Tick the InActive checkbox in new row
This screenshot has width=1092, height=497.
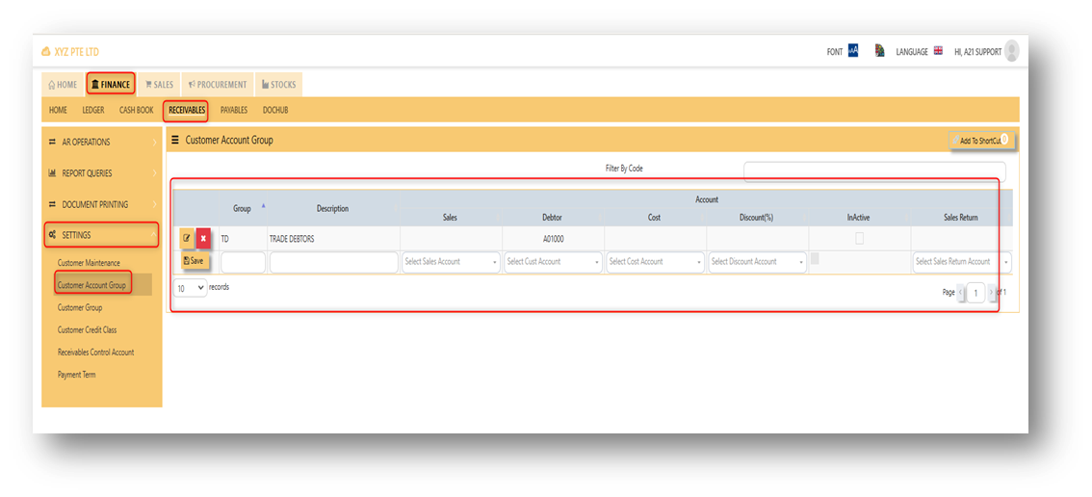click(815, 258)
